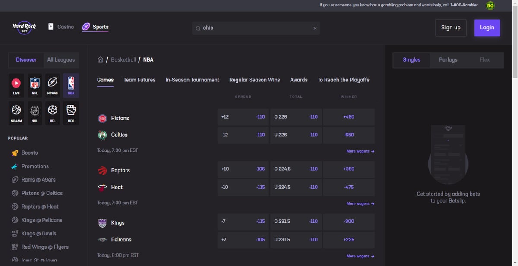This screenshot has height=266, width=518.
Task: Select the In-Season Tournament tab
Action: (x=192, y=80)
